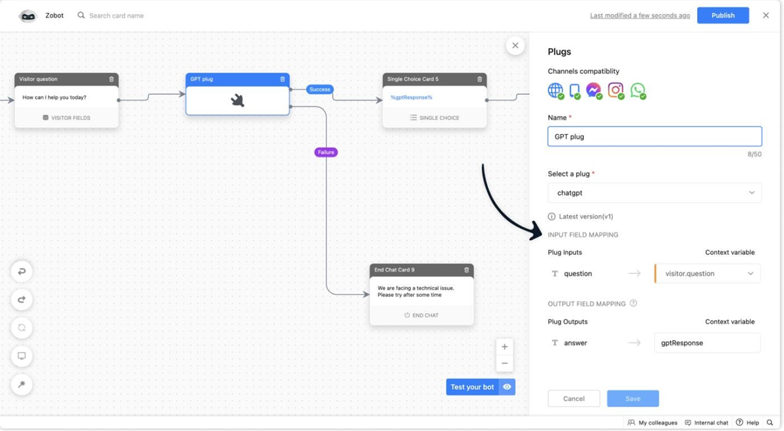
Task: Click the Publish button
Action: pyautogui.click(x=723, y=16)
